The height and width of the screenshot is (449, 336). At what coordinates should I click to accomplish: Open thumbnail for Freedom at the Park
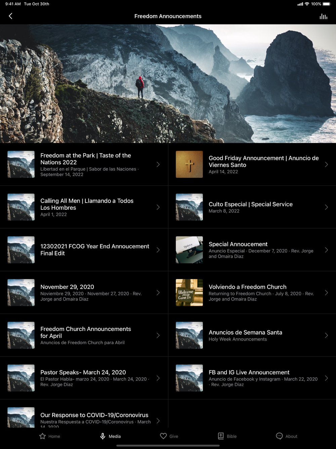(21, 164)
